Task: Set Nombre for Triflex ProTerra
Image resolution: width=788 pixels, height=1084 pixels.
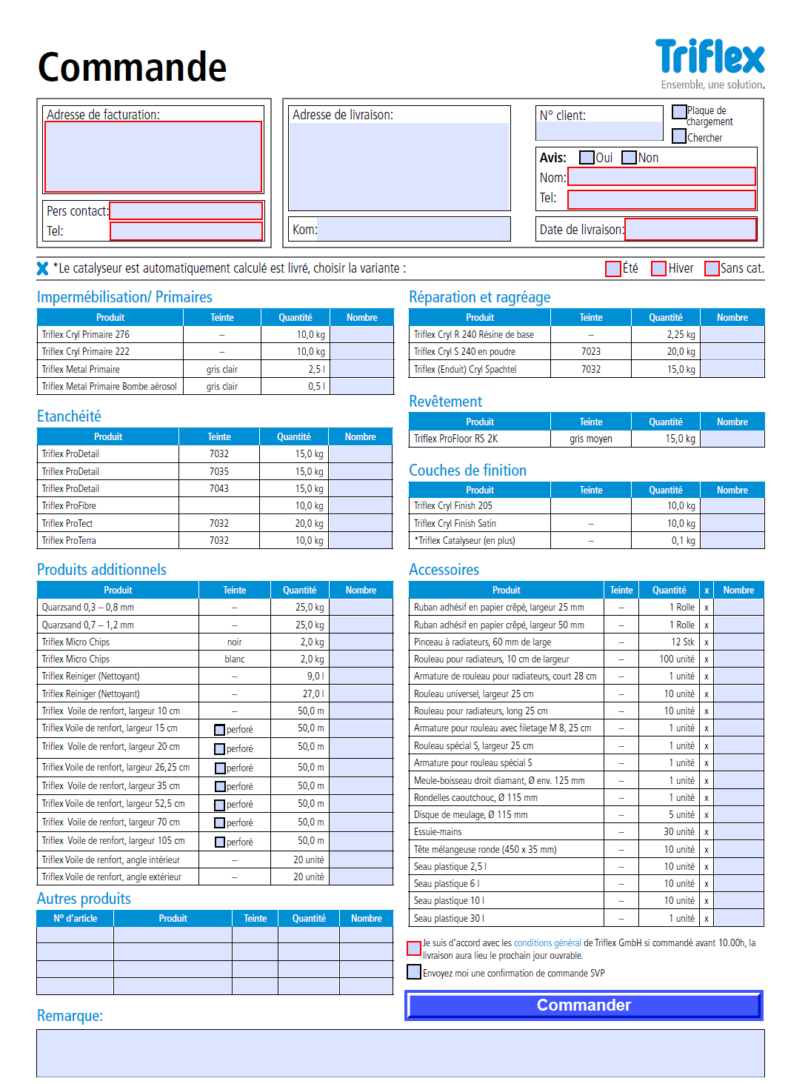Action: click(360, 540)
